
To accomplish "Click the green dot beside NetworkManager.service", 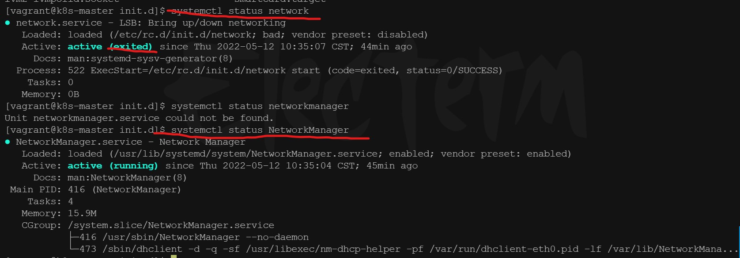I will 8,142.
